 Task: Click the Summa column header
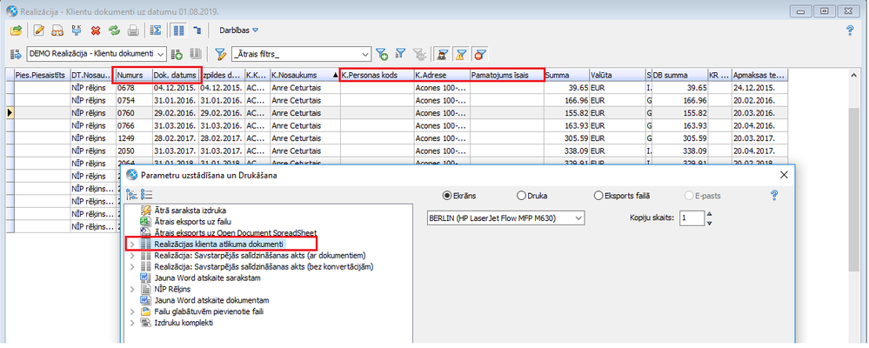565,76
